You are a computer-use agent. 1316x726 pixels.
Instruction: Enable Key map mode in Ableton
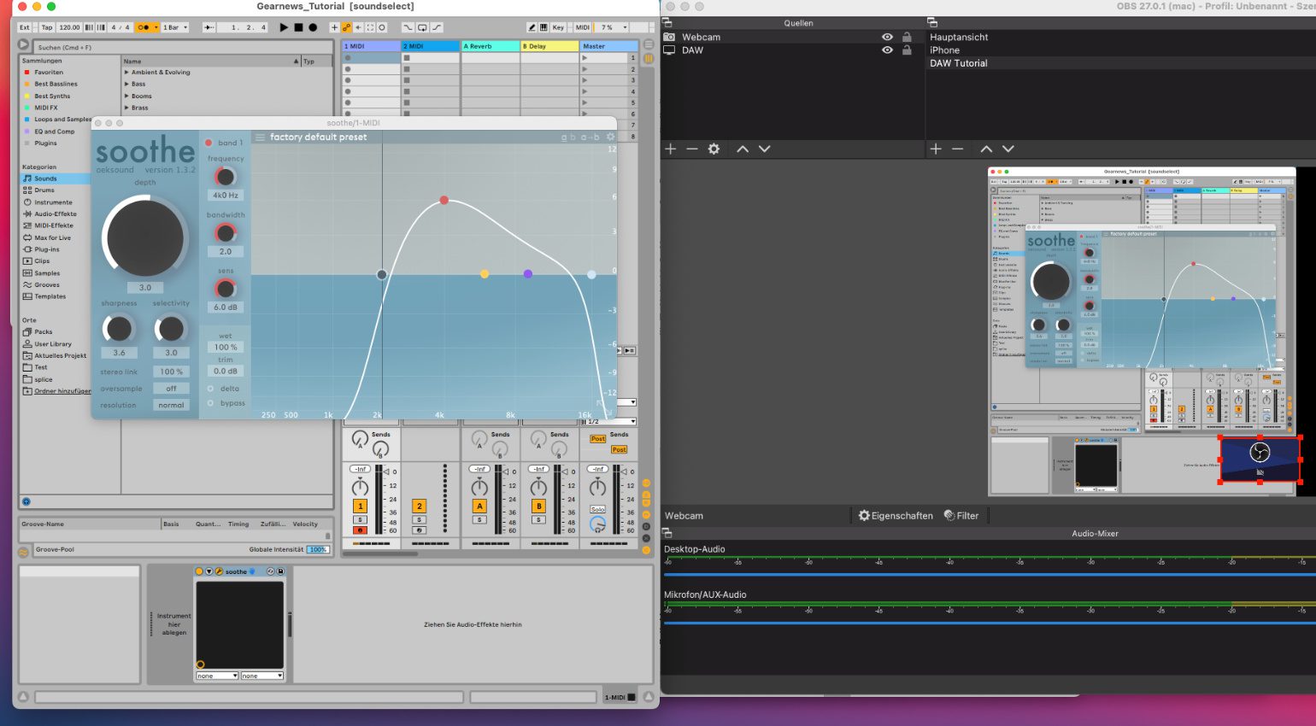(x=558, y=27)
